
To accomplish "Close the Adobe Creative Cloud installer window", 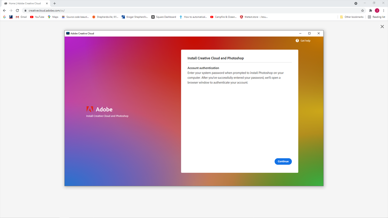I will click(319, 33).
